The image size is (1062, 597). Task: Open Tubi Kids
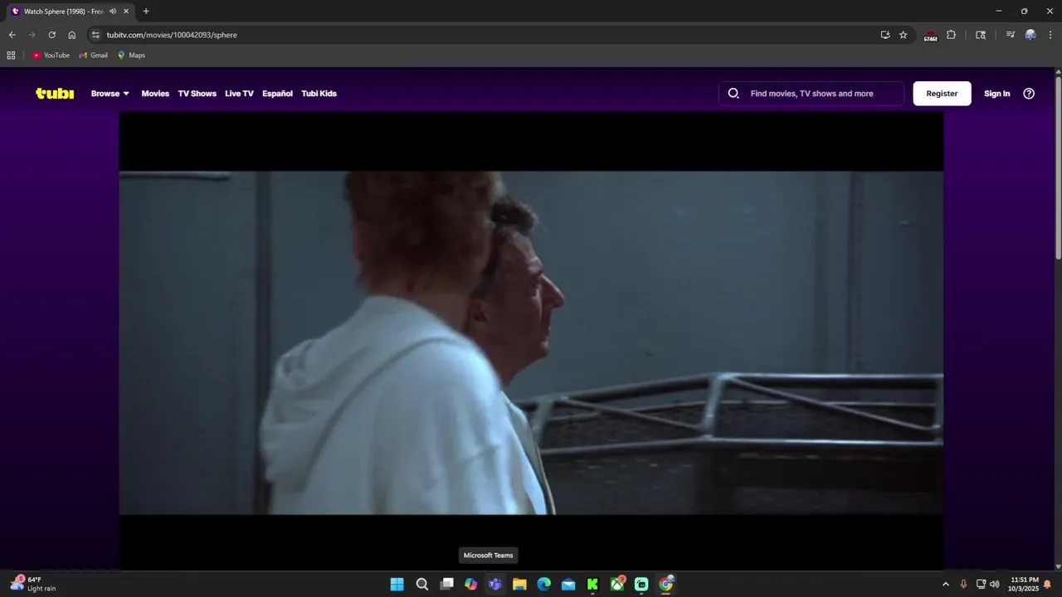tap(319, 94)
